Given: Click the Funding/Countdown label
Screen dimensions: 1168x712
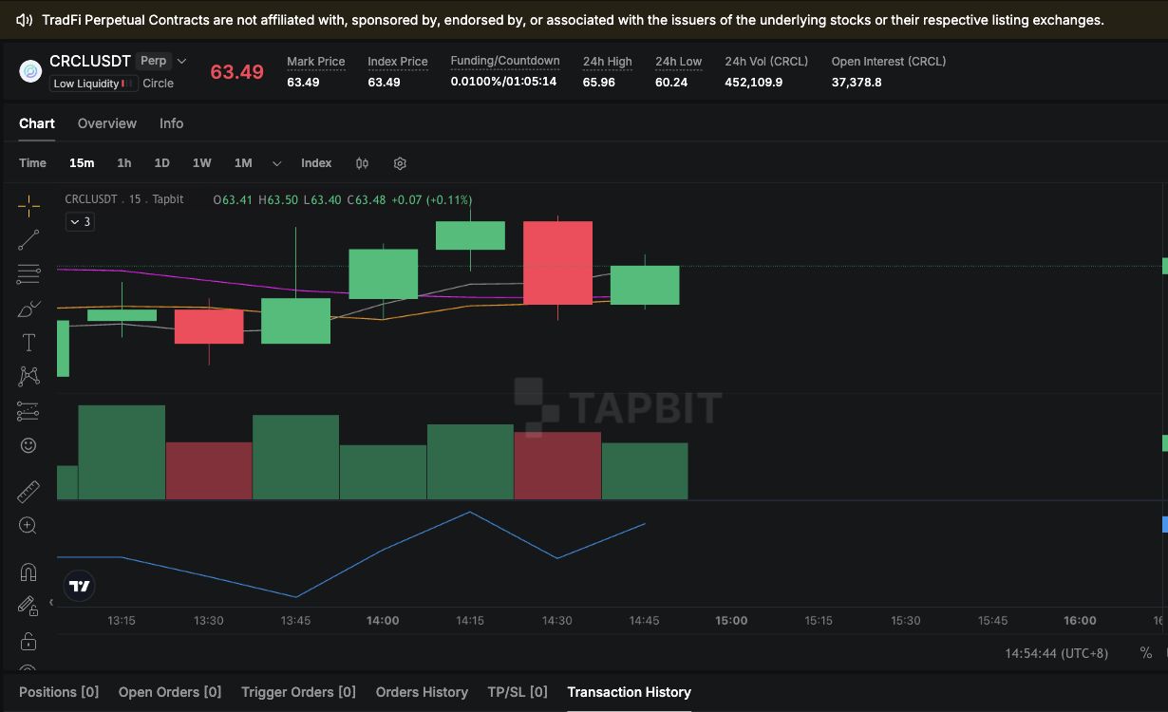Looking at the screenshot, I should click(x=505, y=61).
